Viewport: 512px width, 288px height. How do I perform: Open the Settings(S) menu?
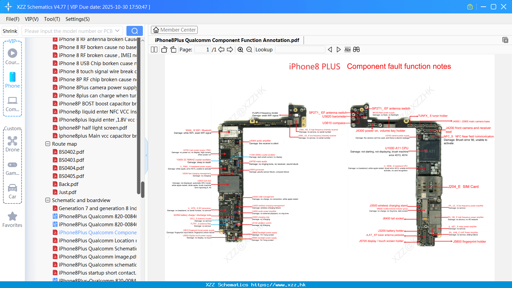click(x=78, y=19)
